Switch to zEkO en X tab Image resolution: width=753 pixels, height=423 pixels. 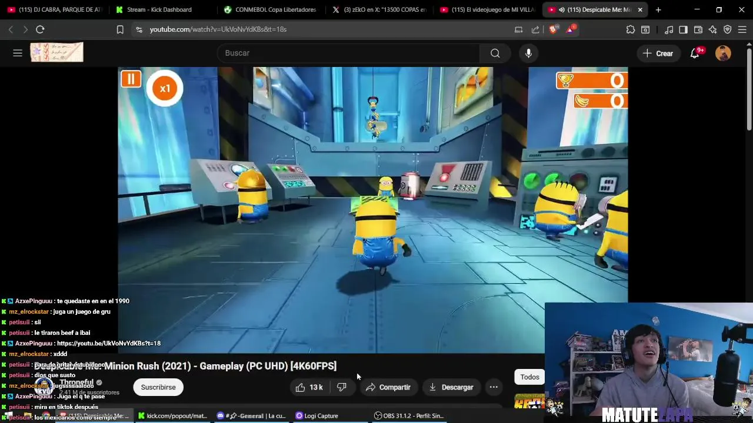(378, 9)
